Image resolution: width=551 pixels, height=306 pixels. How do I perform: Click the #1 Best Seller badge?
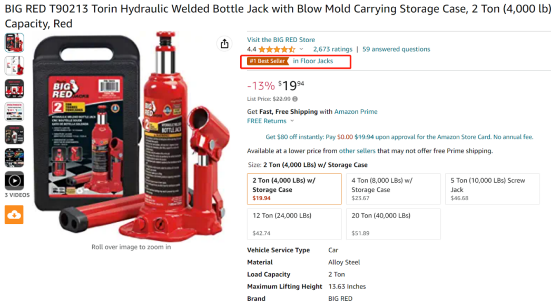coord(268,61)
